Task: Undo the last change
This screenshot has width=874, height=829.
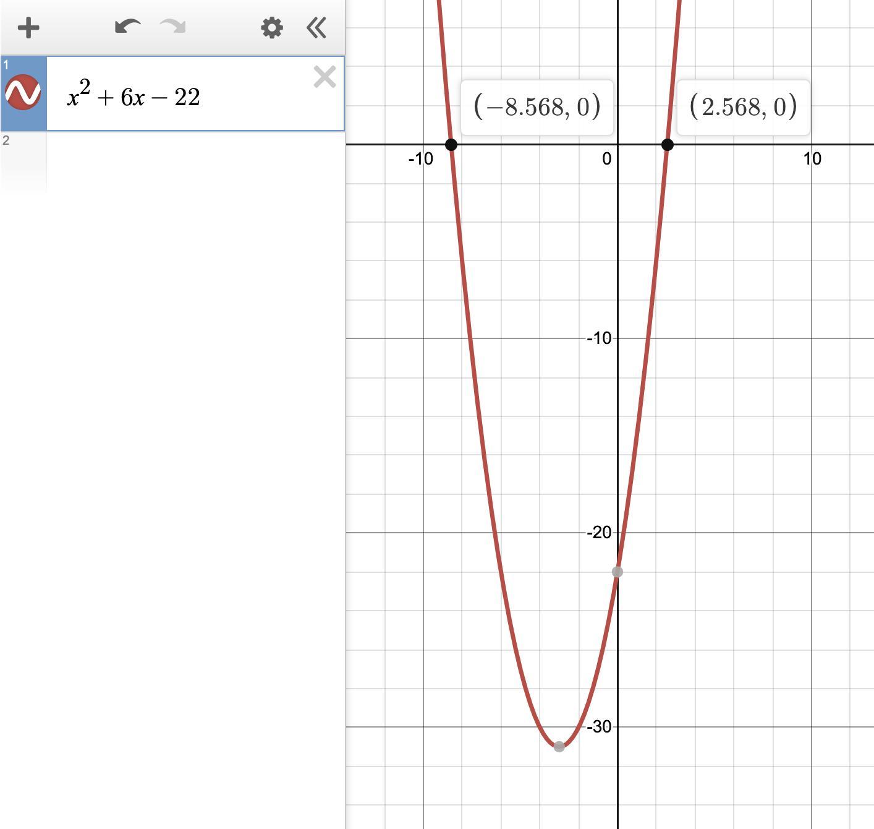Action: point(128,27)
